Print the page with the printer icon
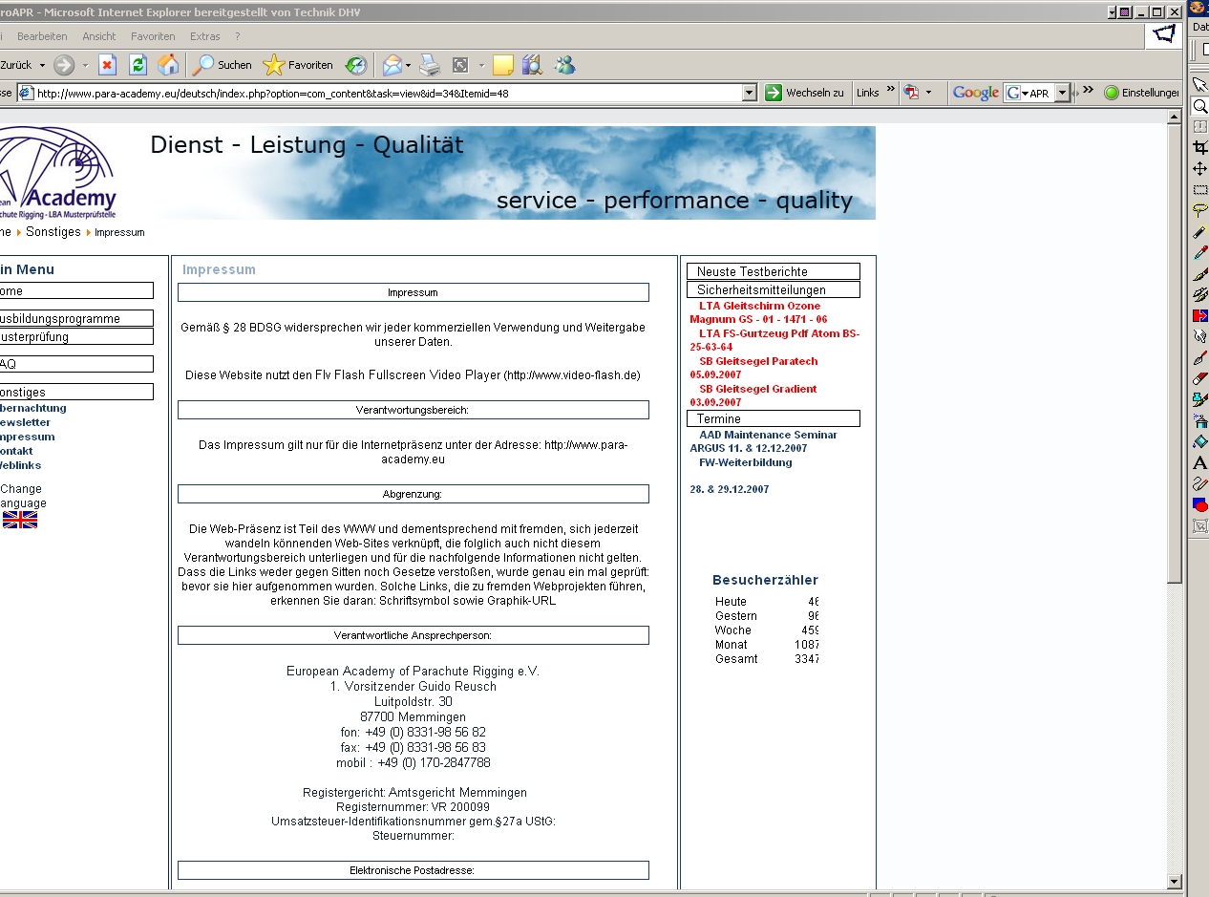The image size is (1209, 897). coord(430,65)
